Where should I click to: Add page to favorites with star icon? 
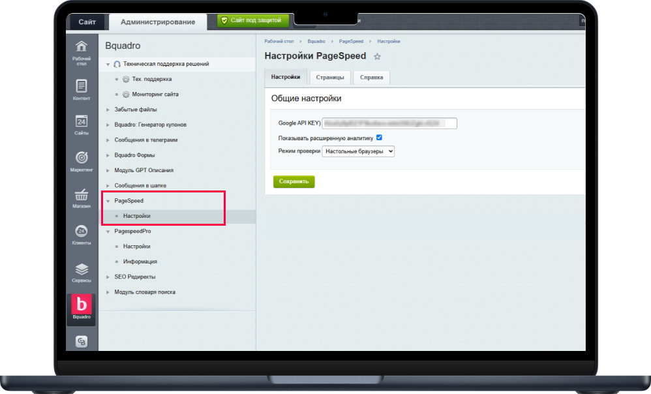377,57
